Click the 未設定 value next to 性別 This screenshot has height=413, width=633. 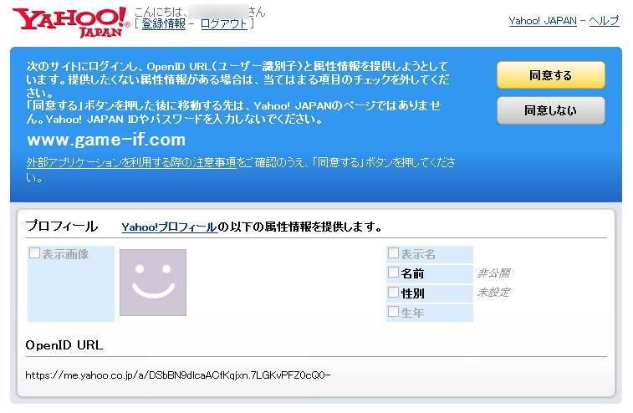pyautogui.click(x=493, y=292)
